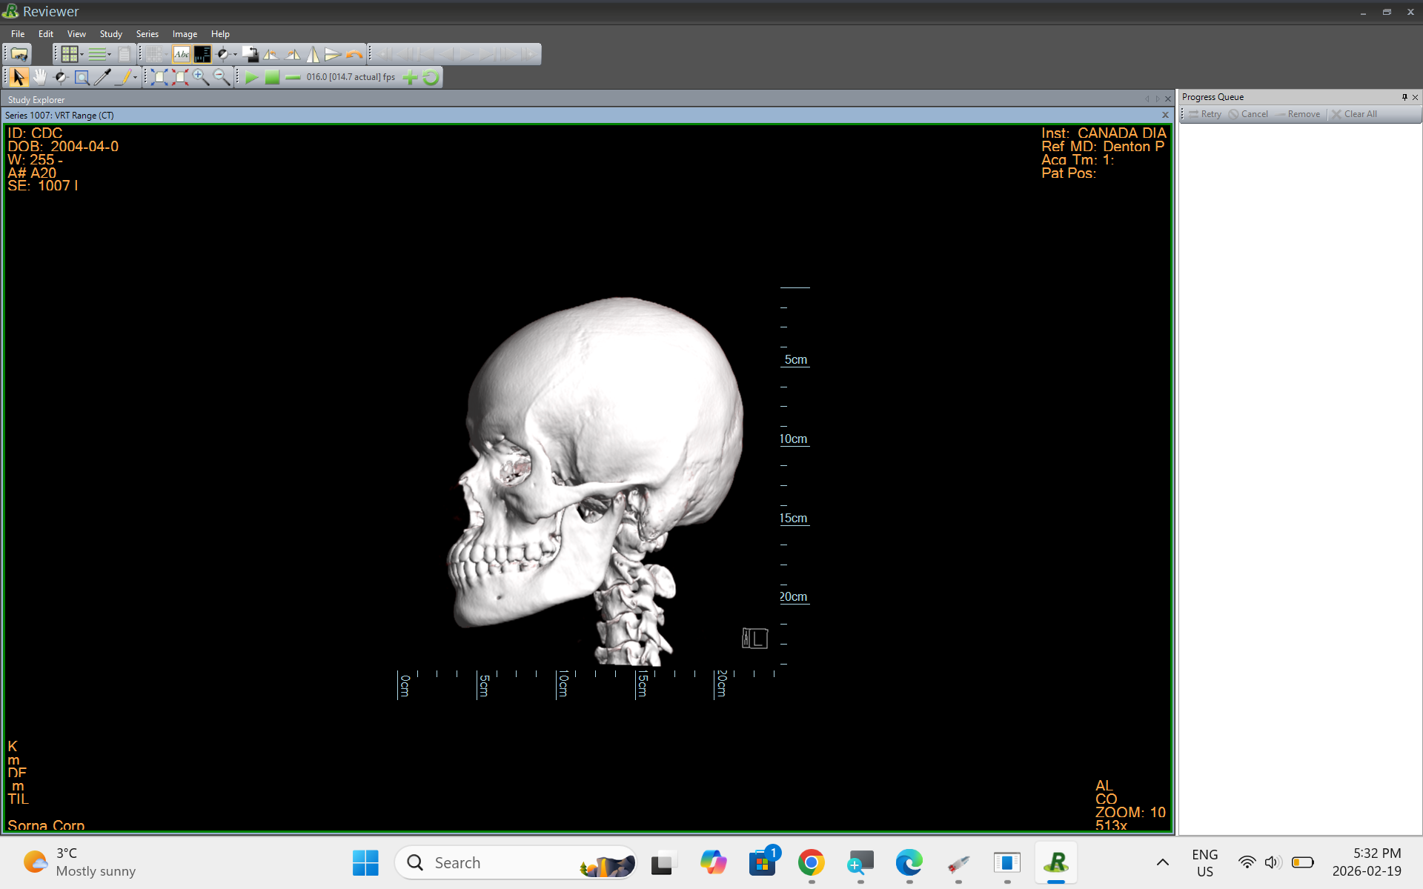The width and height of the screenshot is (1423, 889).
Task: Undo rotation using the orange arrow icon
Action: 354,54
